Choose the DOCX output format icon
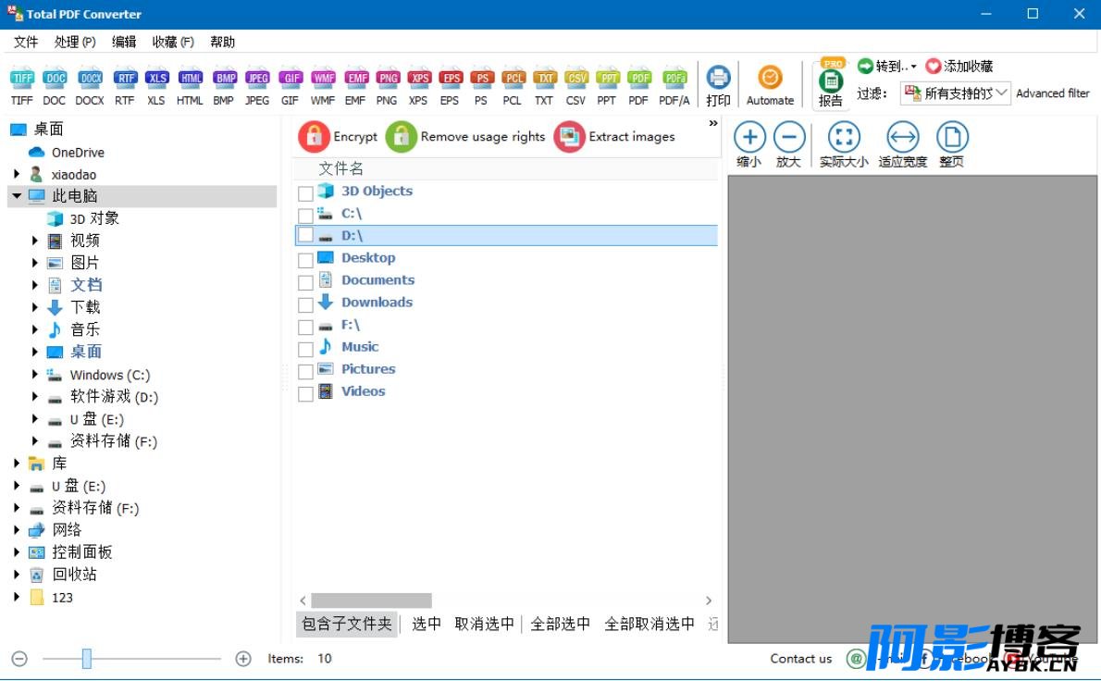The image size is (1101, 681). [89, 78]
